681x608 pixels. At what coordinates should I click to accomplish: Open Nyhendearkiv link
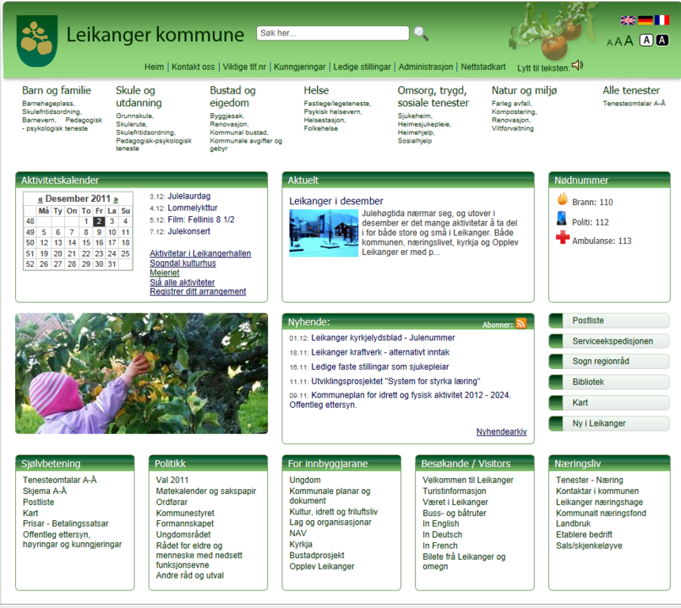(501, 431)
